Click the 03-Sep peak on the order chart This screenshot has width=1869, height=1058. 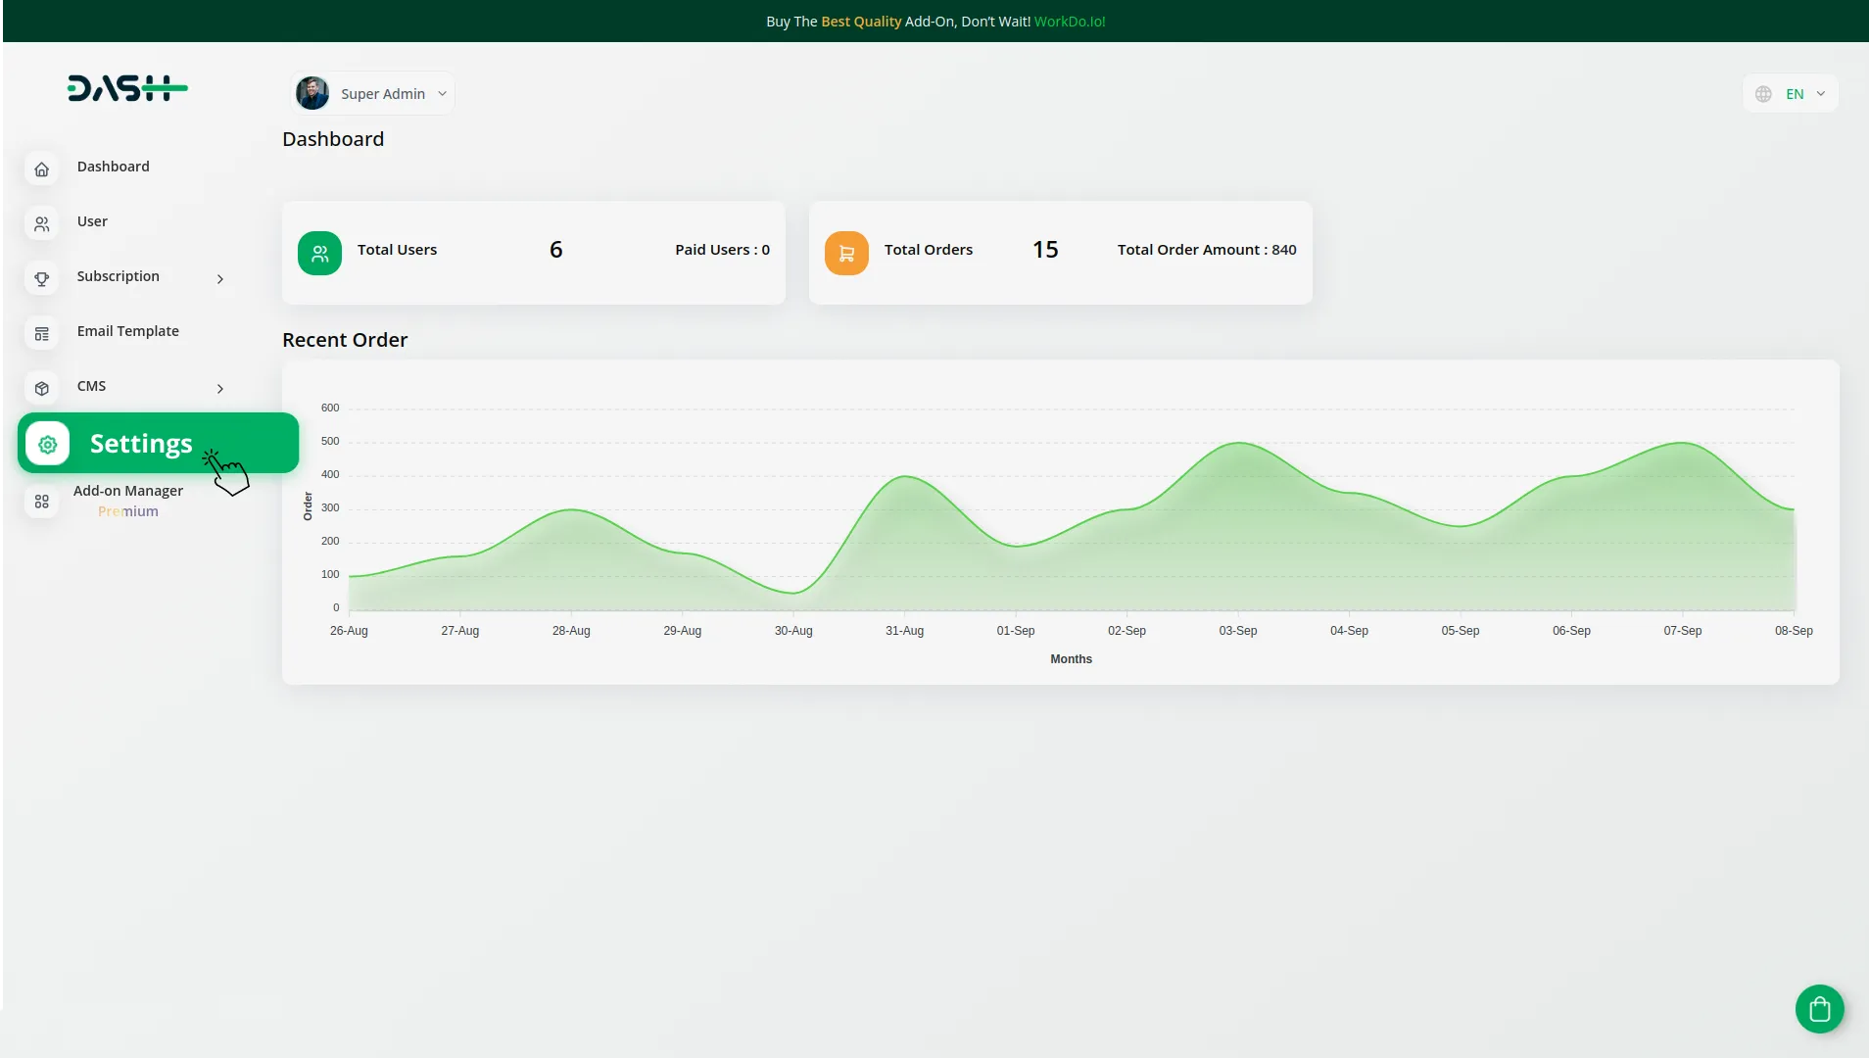pyautogui.click(x=1238, y=444)
